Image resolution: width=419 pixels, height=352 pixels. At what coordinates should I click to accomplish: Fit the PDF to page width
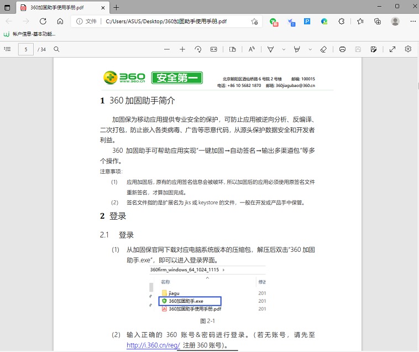[214, 49]
